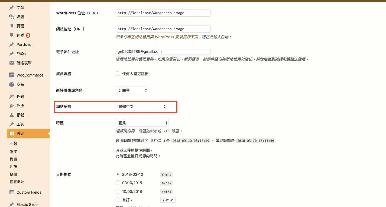Open the 討論 settings submenu
The width and height of the screenshot is (386, 207).
(14, 167)
